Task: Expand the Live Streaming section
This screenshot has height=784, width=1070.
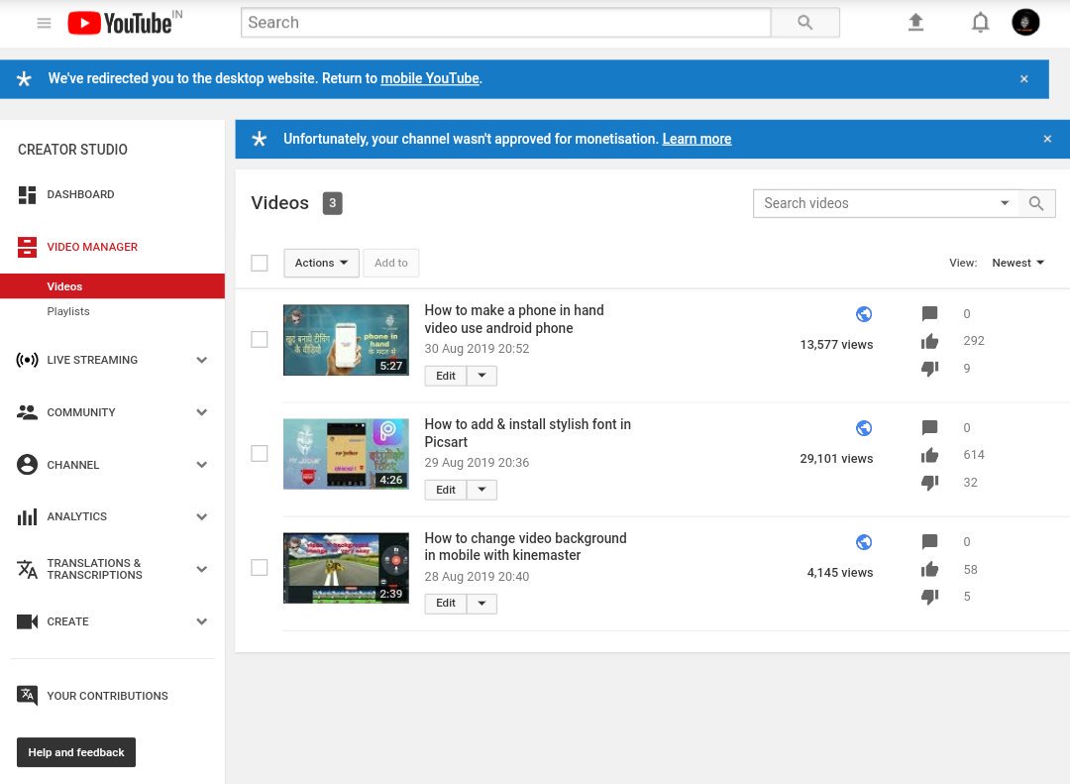Action: pyautogui.click(x=202, y=360)
